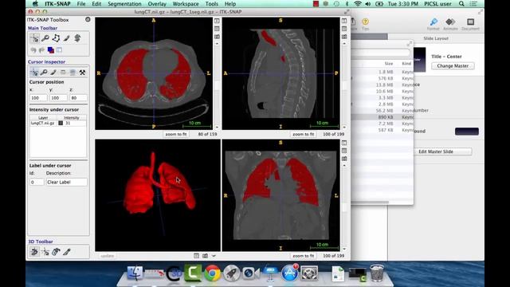Click the cursor position Y field

click(58, 97)
